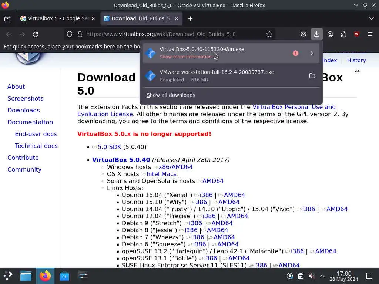Open the extensions puzzle icon
379x284 pixels.
tap(343, 34)
